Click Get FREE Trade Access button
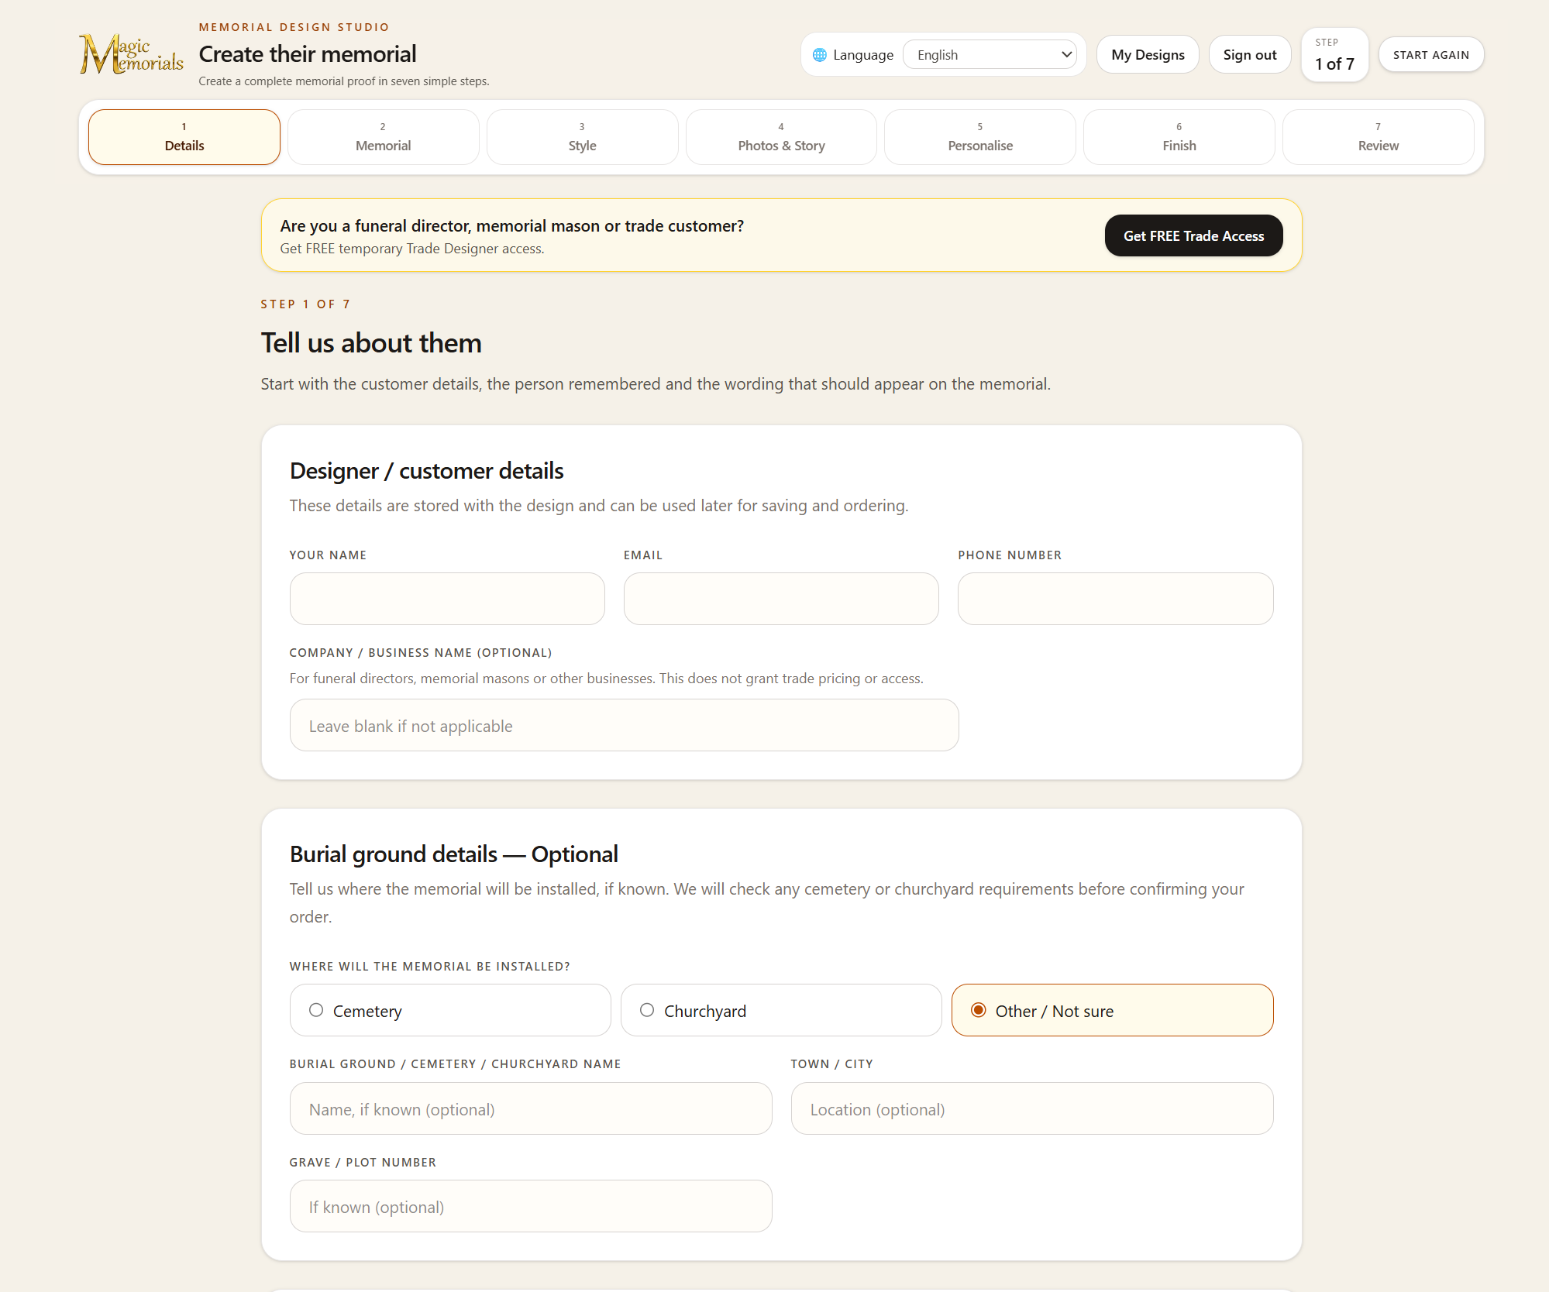Screen dimensions: 1549x1292 1193,235
